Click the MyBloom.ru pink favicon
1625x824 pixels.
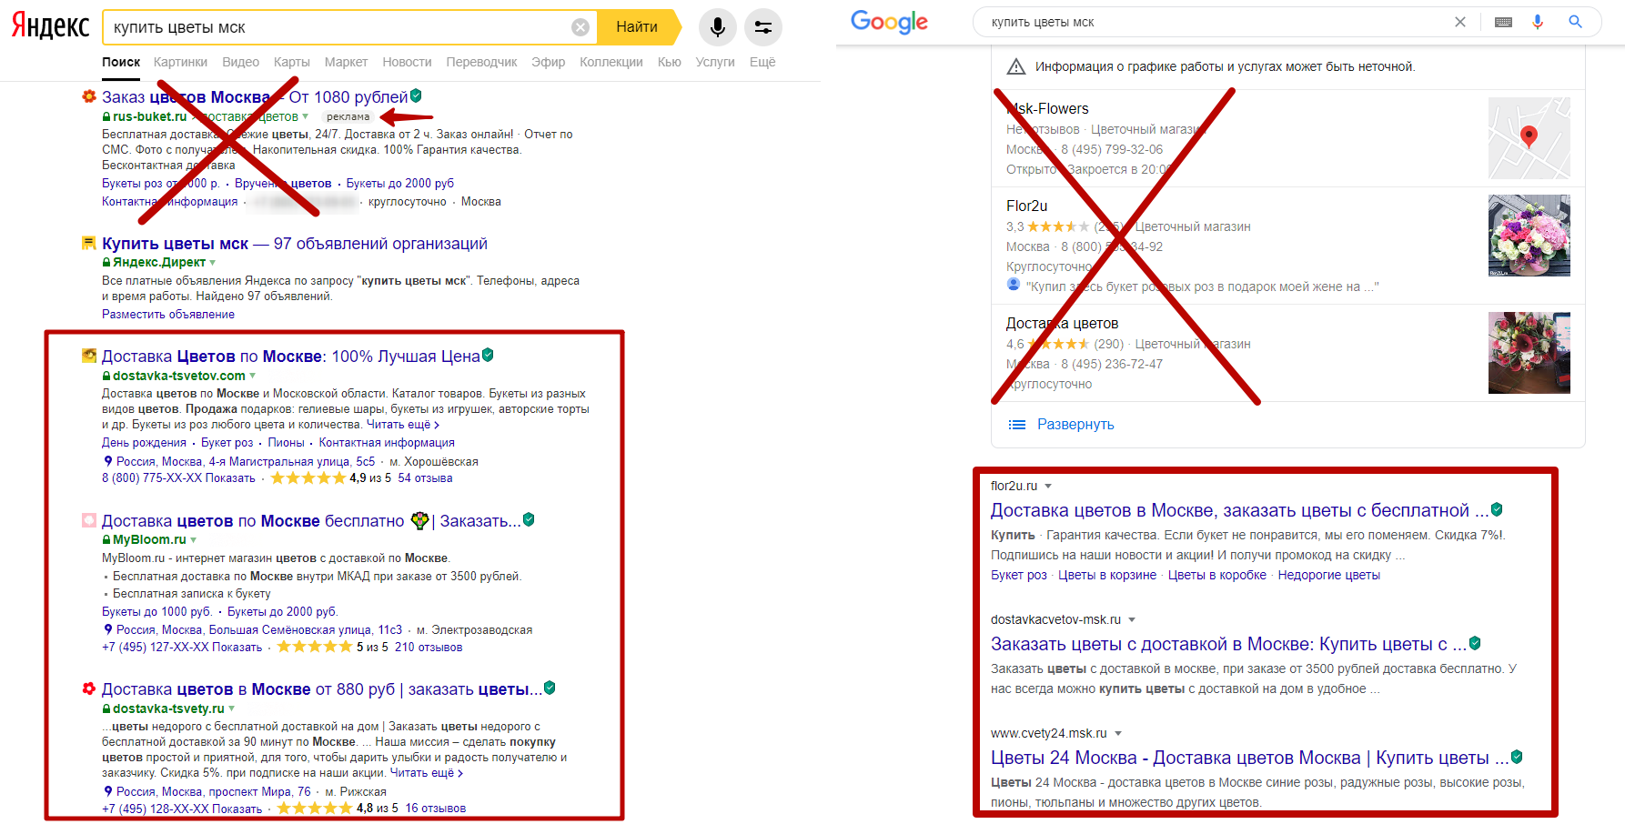coord(89,520)
